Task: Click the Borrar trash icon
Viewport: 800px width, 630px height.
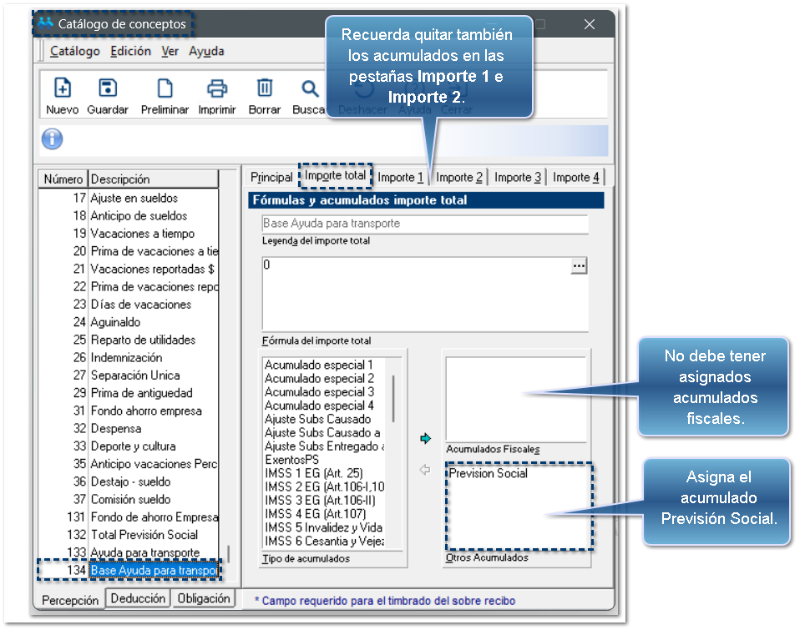Action: click(x=264, y=88)
